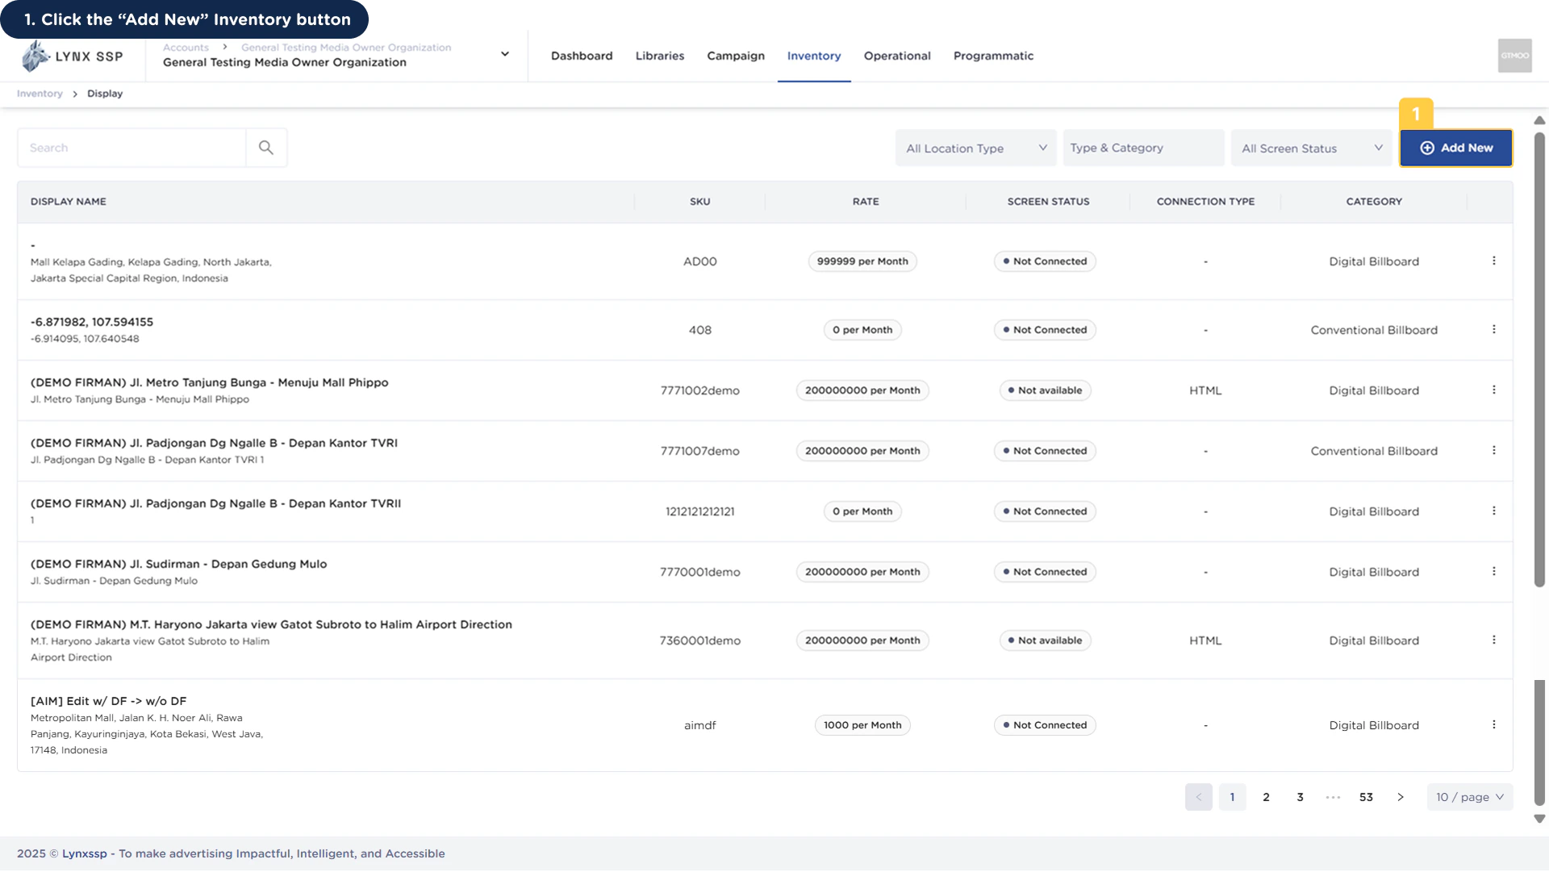1549x872 pixels.
Task: Click the Add New button
Action: pos(1455,148)
